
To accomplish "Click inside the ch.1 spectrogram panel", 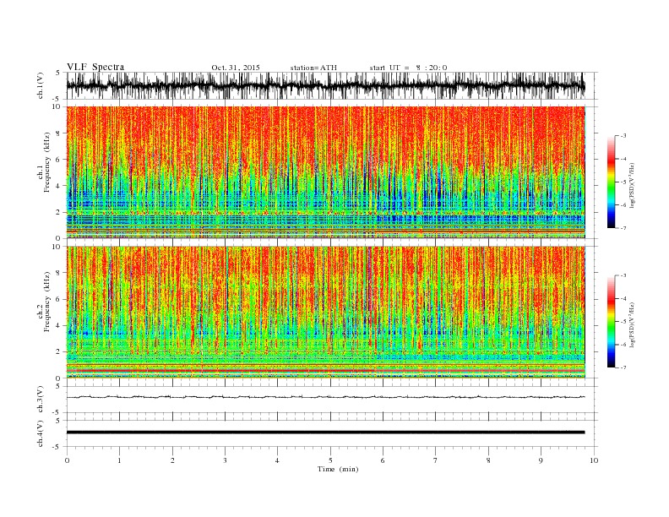I will pos(326,172).
